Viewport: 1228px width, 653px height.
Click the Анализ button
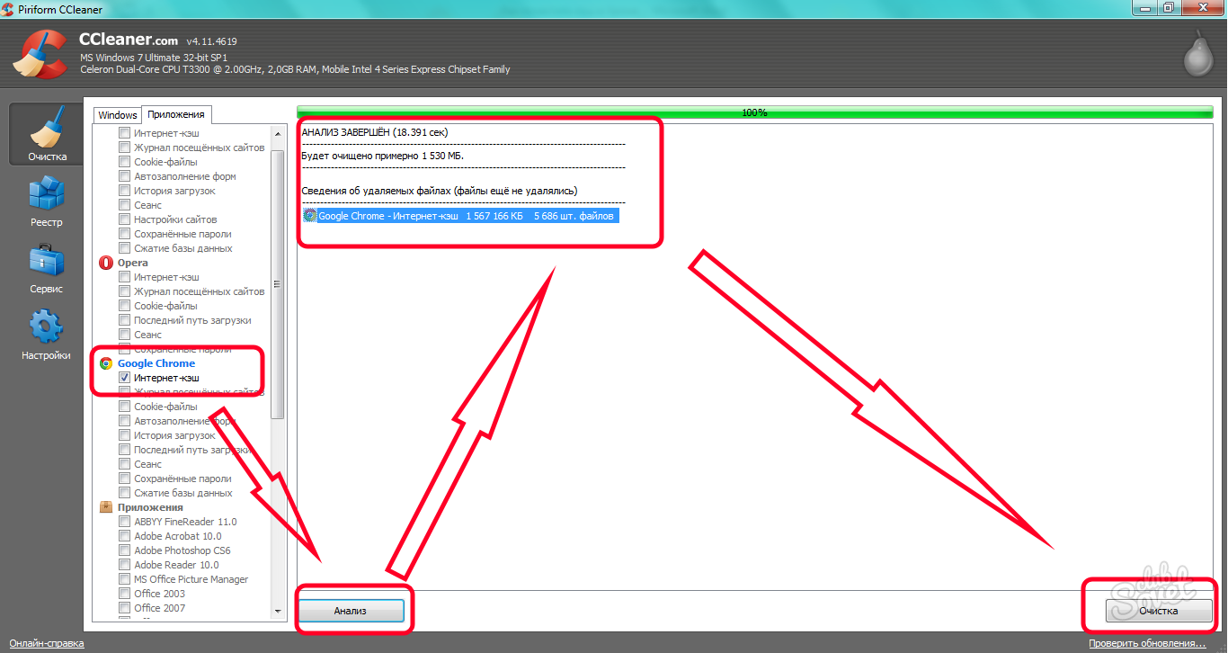[x=351, y=611]
